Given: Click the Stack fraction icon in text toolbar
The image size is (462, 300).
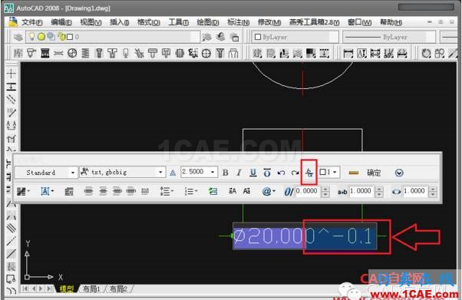Looking at the screenshot, I should [x=309, y=173].
